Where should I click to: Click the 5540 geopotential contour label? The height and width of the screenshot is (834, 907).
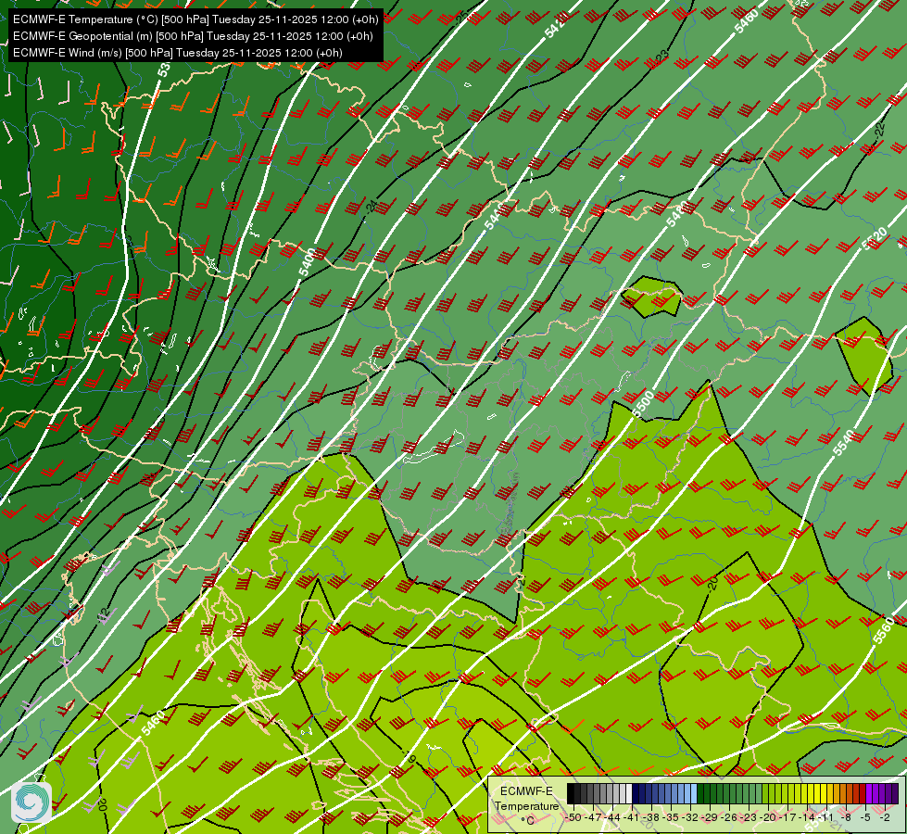[843, 442]
